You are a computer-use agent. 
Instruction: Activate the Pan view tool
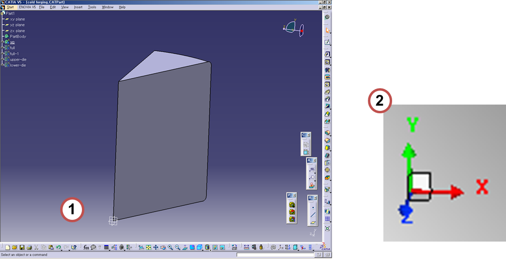[x=156, y=247]
